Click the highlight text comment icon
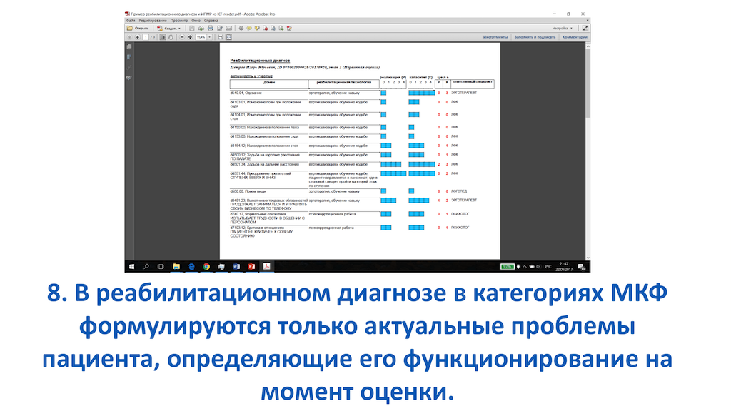731x411 pixels. click(x=257, y=29)
